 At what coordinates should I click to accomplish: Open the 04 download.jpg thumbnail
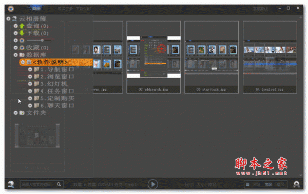click(x=269, y=57)
